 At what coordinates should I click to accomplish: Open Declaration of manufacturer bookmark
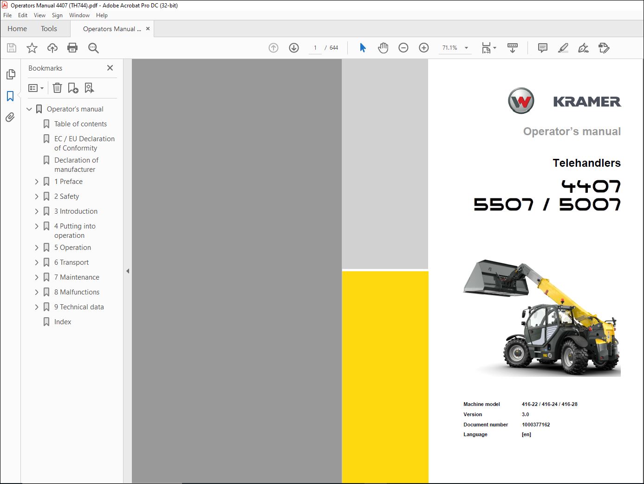pos(77,165)
